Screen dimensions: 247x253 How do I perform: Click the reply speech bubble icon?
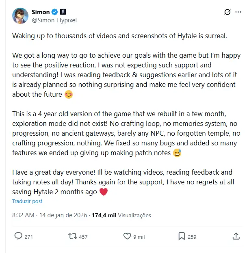point(18,236)
